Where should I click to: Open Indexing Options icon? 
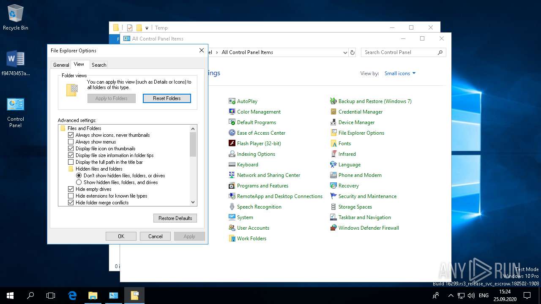[x=232, y=154]
